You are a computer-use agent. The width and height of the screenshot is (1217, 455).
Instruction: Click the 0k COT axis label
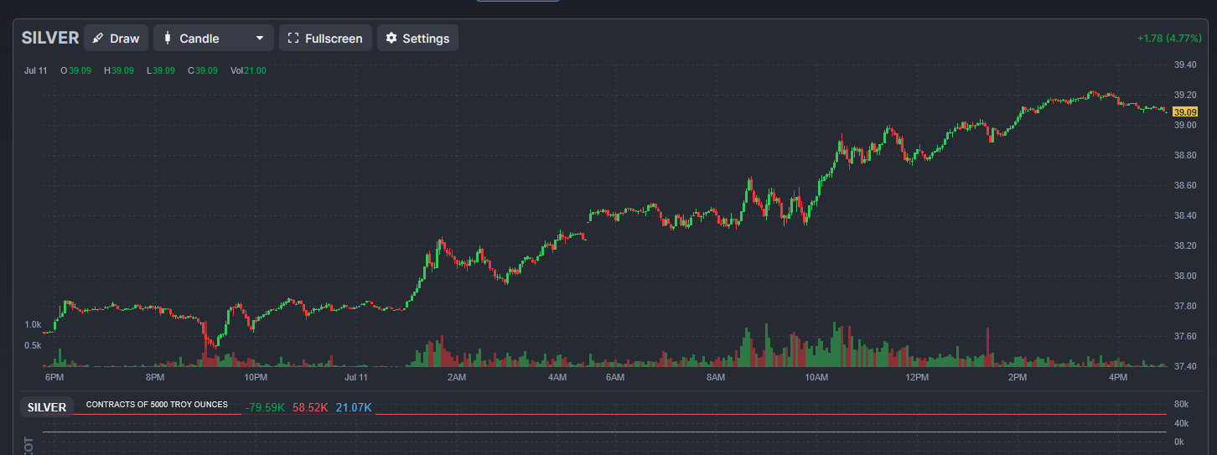point(1178,442)
